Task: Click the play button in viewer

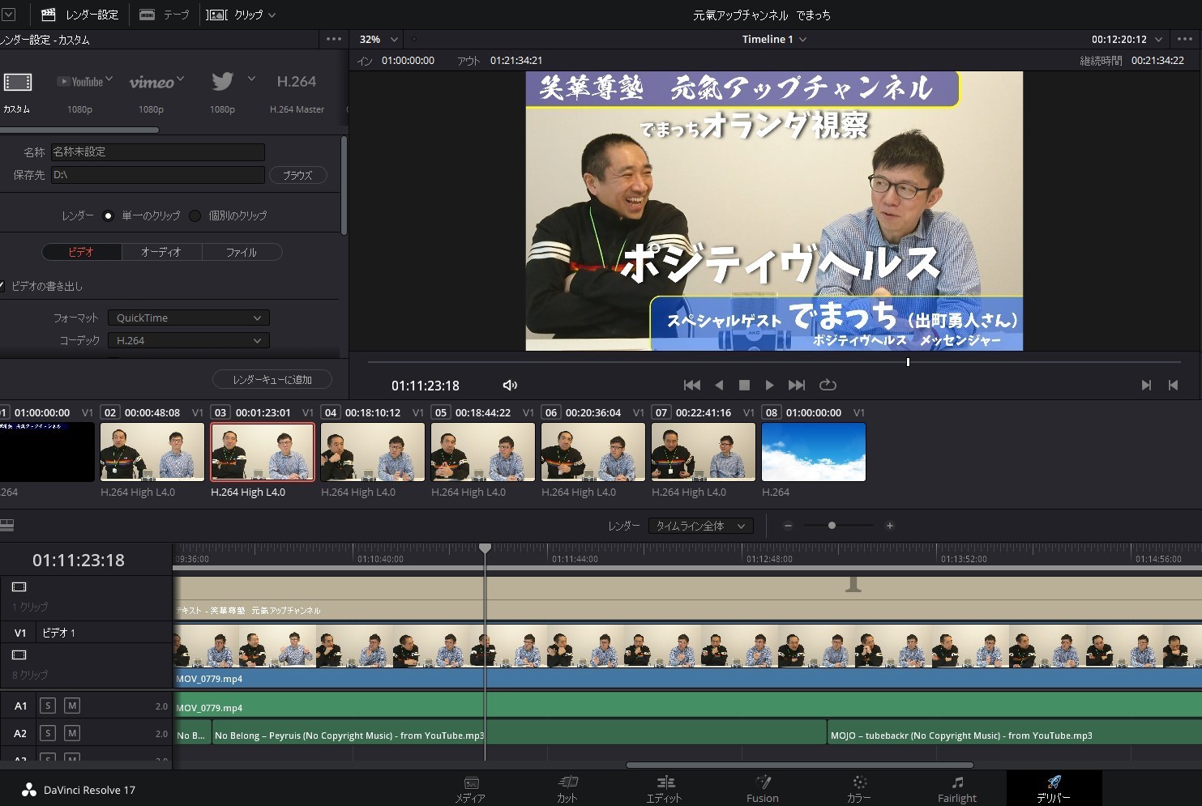Action: [769, 386]
